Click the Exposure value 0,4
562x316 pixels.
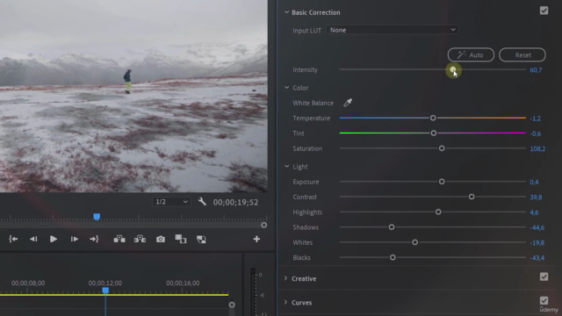(534, 182)
